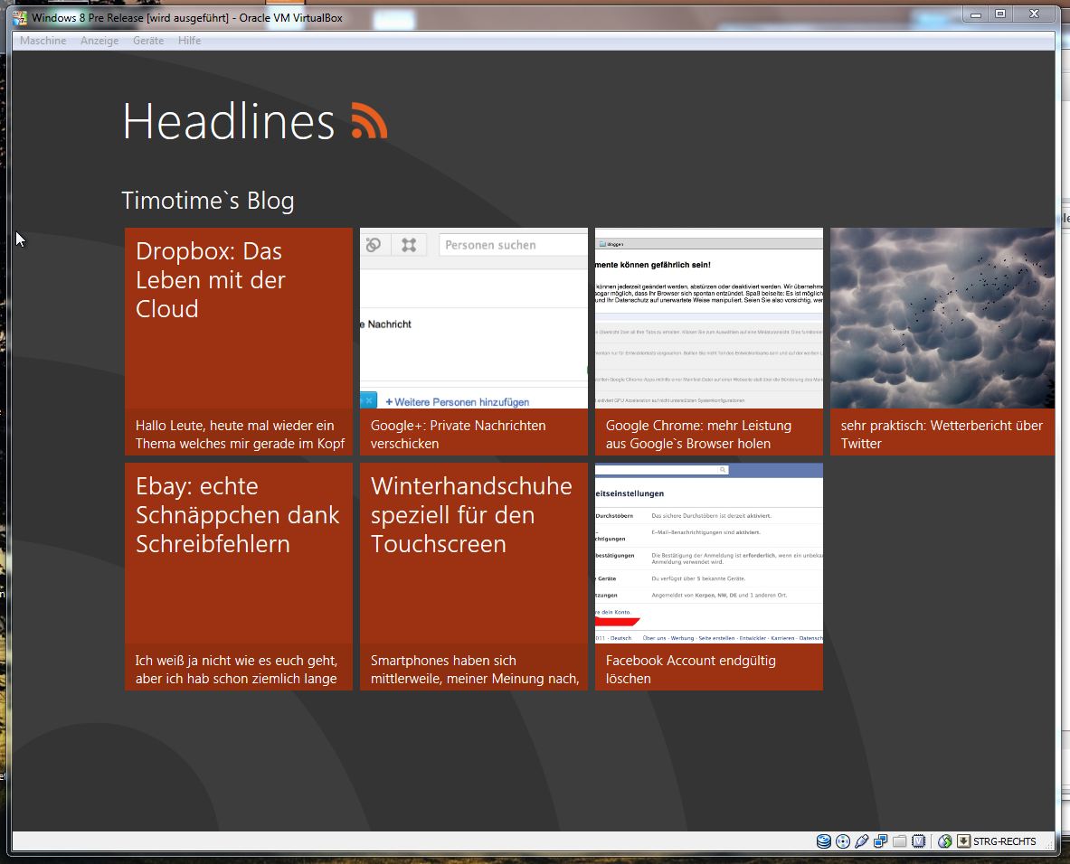This screenshot has width=1070, height=864.
Task: Click the orange RSS feed icon beside Headlines
Action: click(369, 121)
